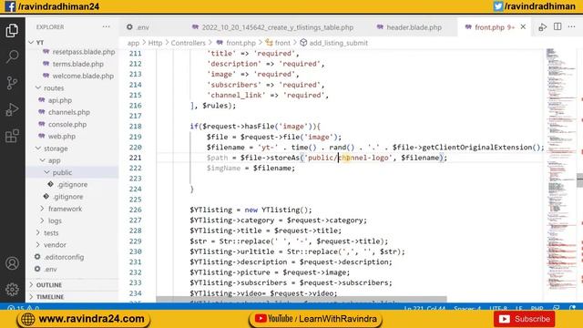Click the feedback icon in status bar
The width and height of the screenshot is (583, 328).
557,308
